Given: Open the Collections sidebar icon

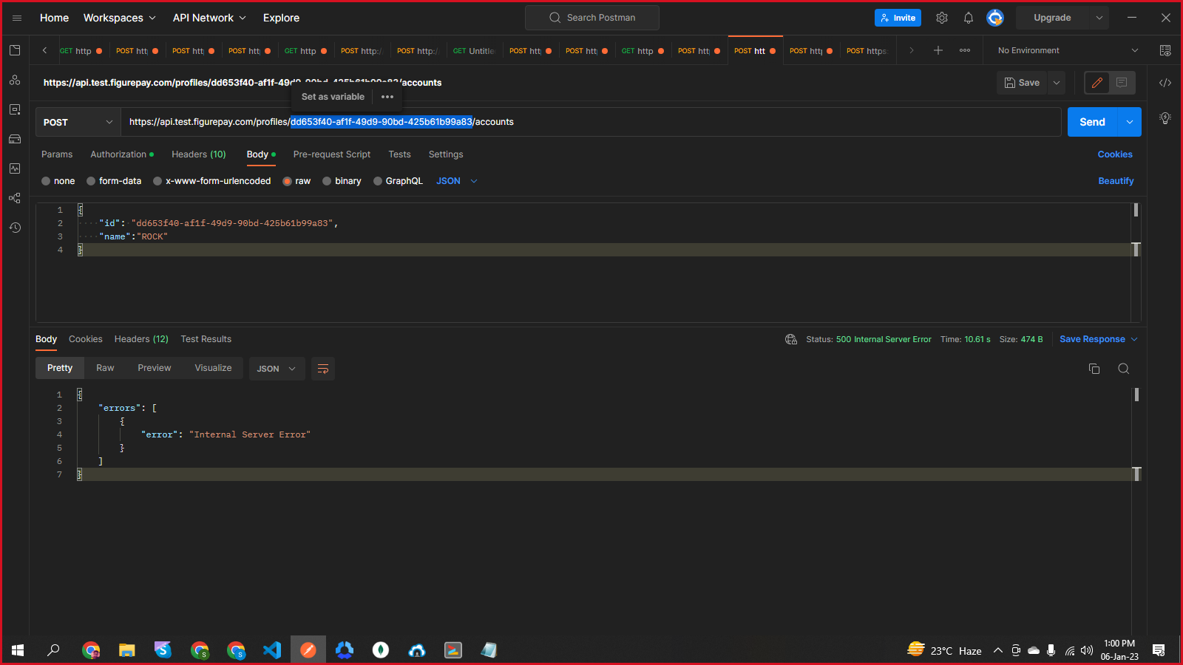Looking at the screenshot, I should pyautogui.click(x=15, y=50).
